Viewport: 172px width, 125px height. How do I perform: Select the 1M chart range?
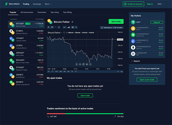68,71
